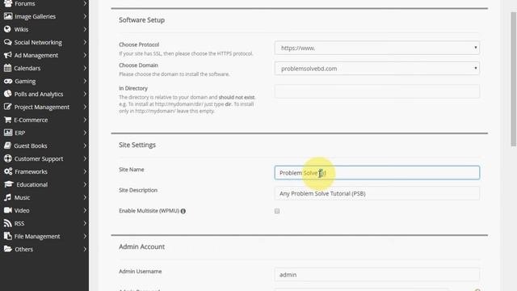Click the Educational graduation cap icon
This screenshot has height=291, width=517.
click(x=9, y=184)
